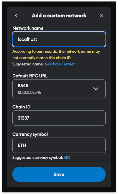
Task: Open the Default RPC URL selector box
Action: point(59,89)
